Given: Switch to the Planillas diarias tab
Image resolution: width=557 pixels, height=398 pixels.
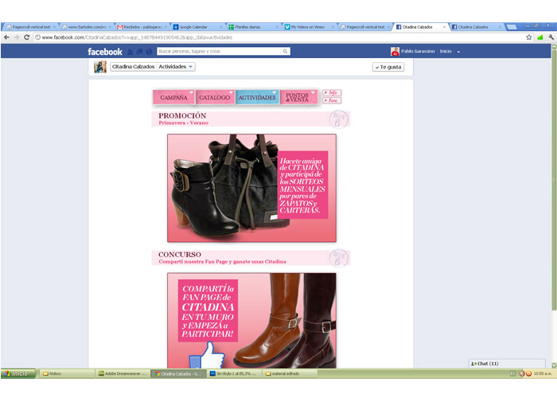Looking at the screenshot, I should click(x=253, y=27).
